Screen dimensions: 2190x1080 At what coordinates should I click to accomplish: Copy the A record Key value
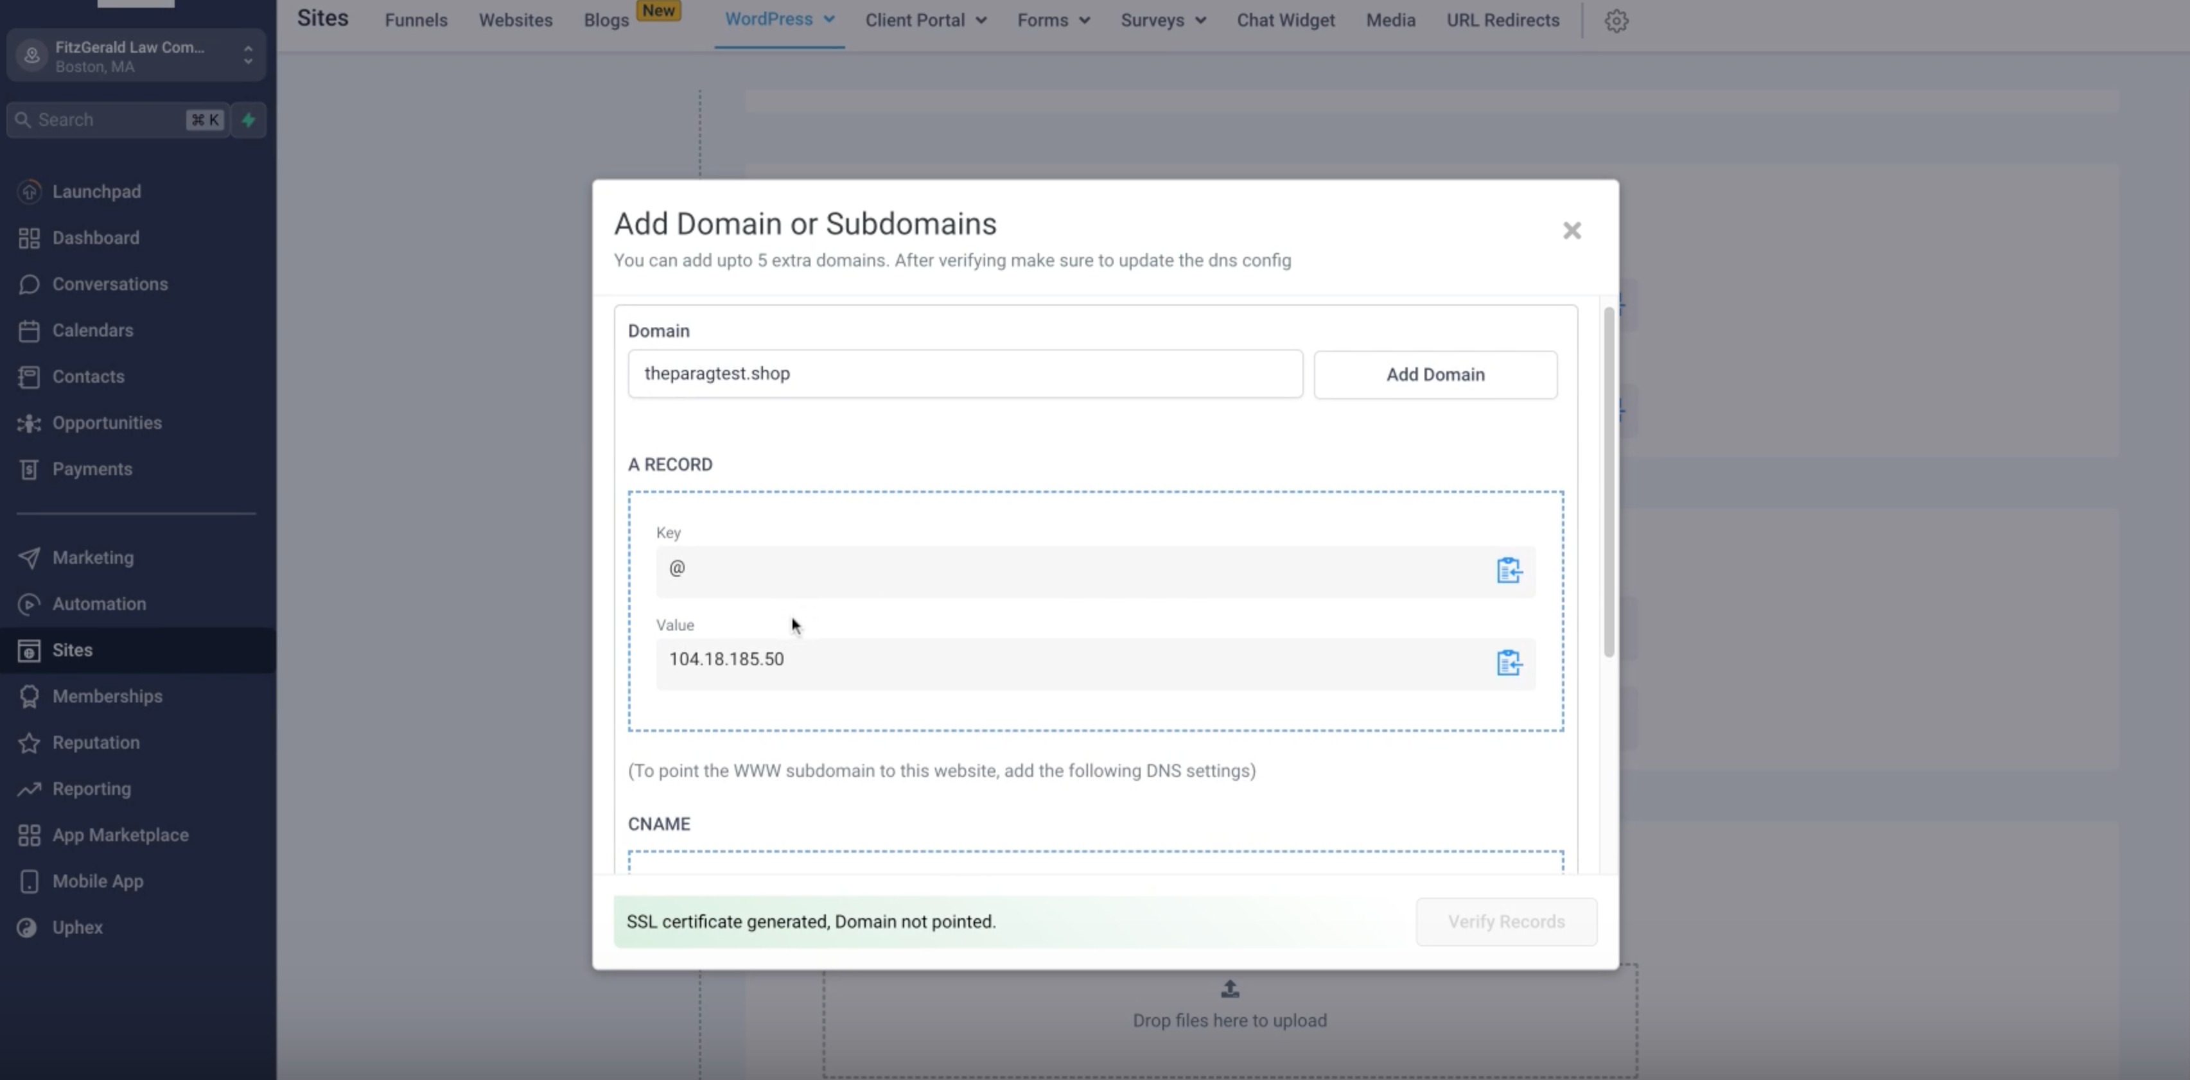pos(1508,570)
